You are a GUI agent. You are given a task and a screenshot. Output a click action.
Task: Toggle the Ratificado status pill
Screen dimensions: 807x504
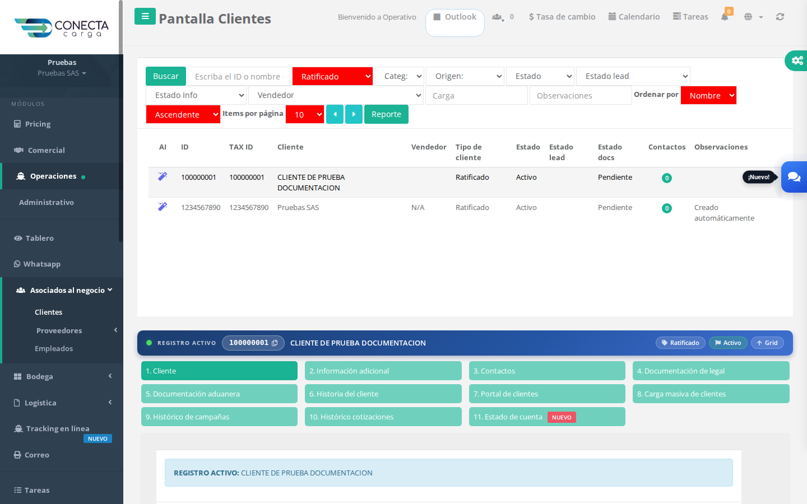click(x=680, y=343)
